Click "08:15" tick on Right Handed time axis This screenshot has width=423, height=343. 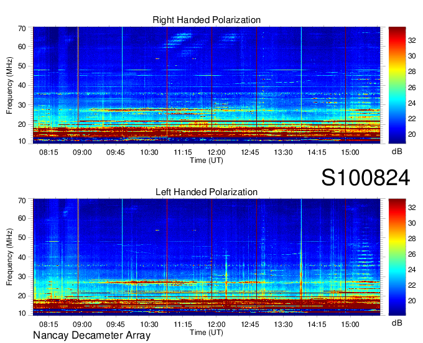coord(49,152)
